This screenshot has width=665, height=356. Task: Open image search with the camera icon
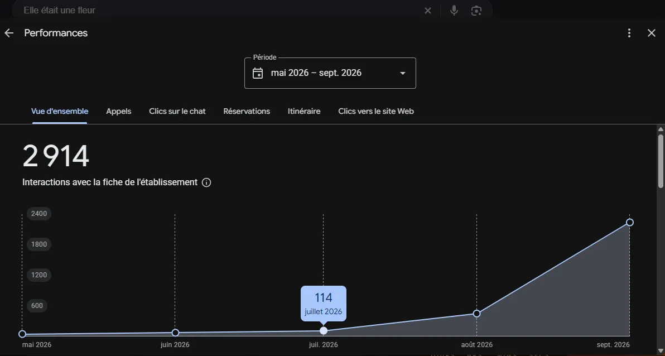click(x=476, y=11)
